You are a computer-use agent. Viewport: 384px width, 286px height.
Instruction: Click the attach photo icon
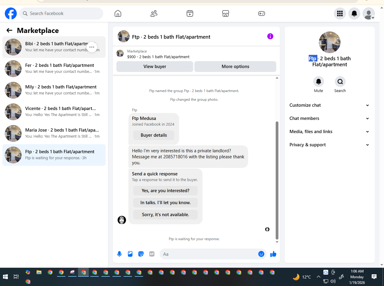pos(130,254)
